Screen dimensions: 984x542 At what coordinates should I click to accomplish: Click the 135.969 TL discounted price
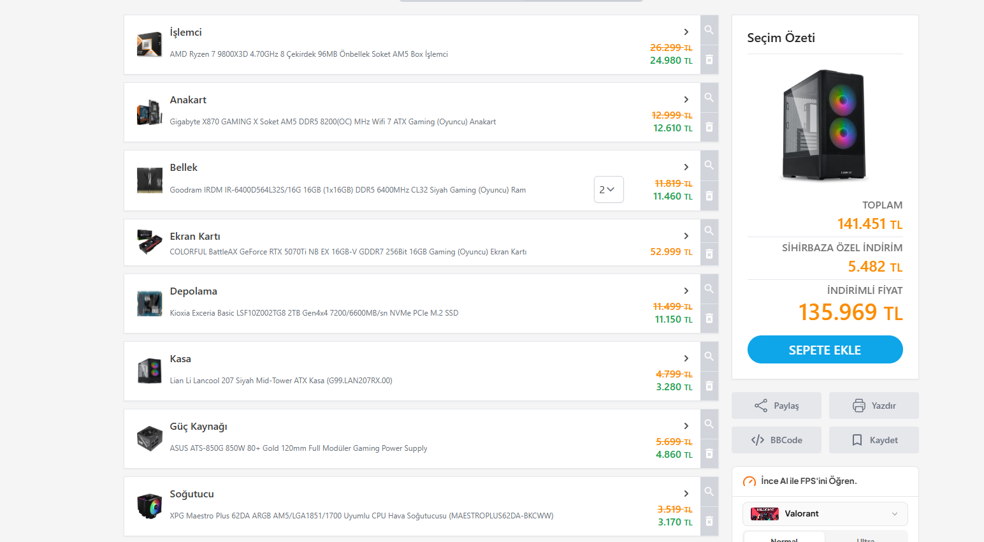850,312
